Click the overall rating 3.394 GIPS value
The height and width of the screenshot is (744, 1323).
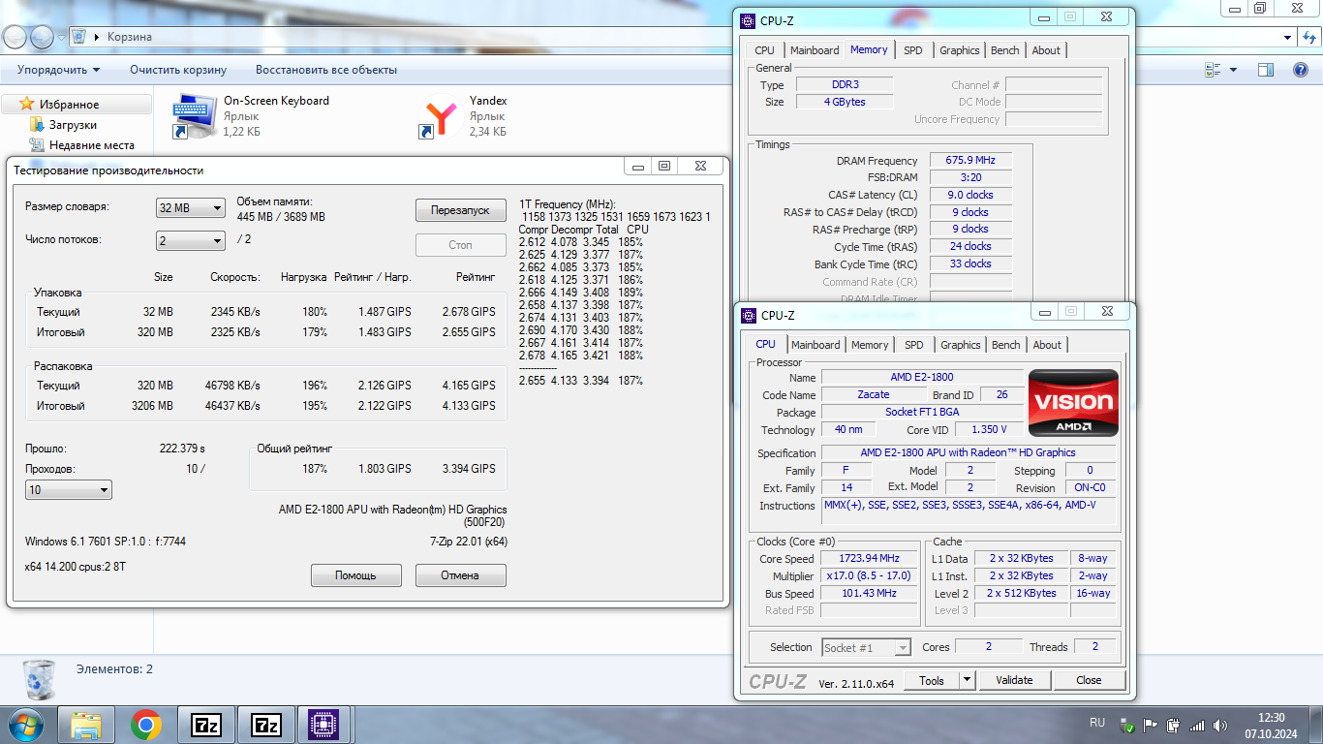469,469
